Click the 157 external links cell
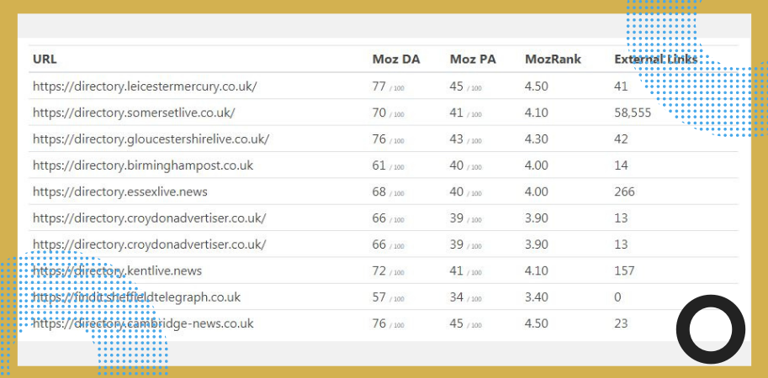 (x=624, y=271)
